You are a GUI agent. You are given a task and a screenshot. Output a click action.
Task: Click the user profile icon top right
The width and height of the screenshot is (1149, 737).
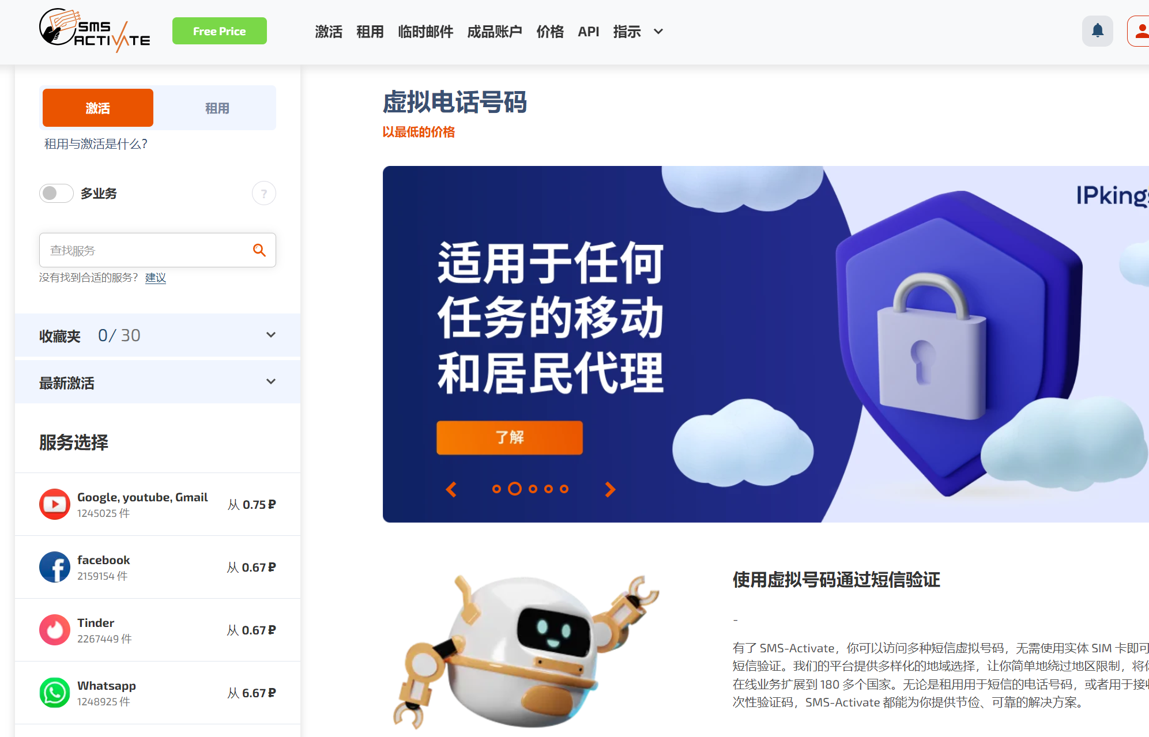click(1142, 31)
